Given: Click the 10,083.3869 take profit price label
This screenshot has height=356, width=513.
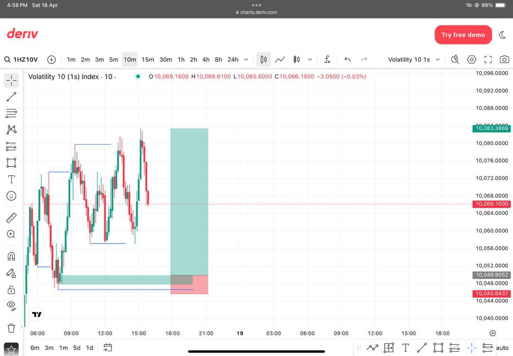Looking at the screenshot, I should pyautogui.click(x=492, y=128).
